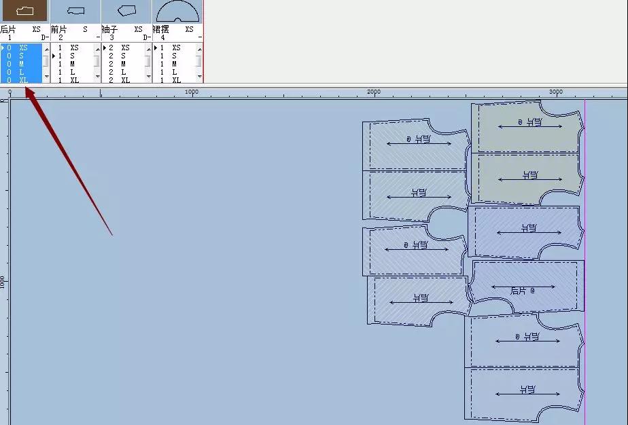Click the 袖子 sleeve piece icon

pyautogui.click(x=126, y=10)
